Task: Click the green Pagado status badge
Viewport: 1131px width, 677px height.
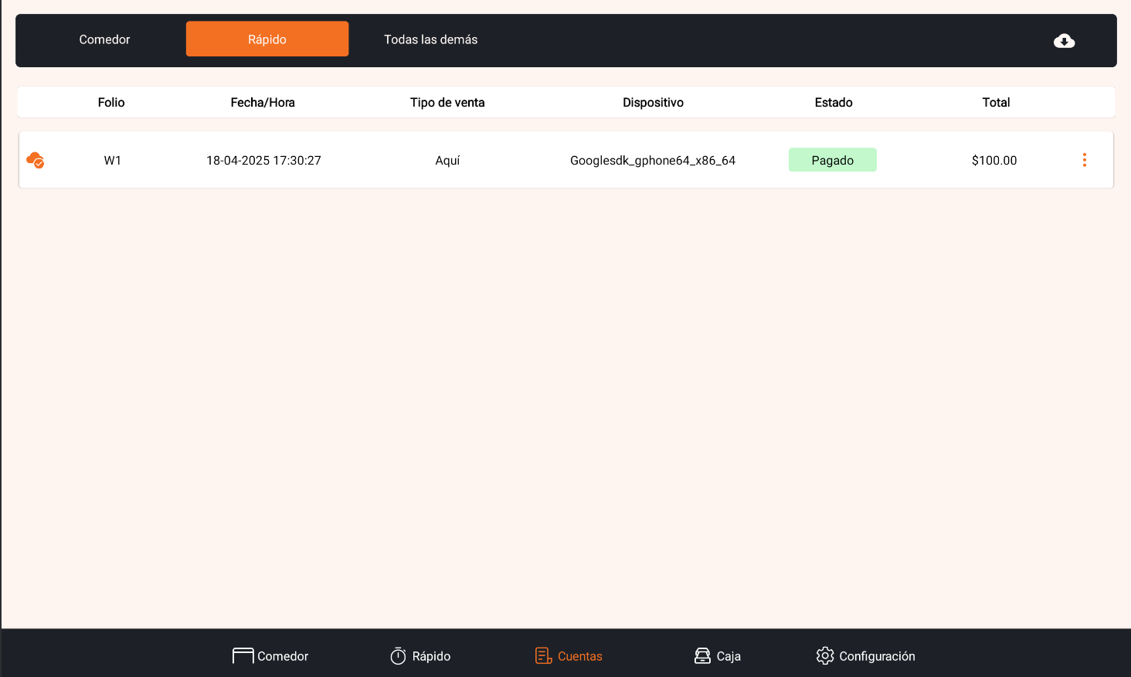Action: [833, 160]
